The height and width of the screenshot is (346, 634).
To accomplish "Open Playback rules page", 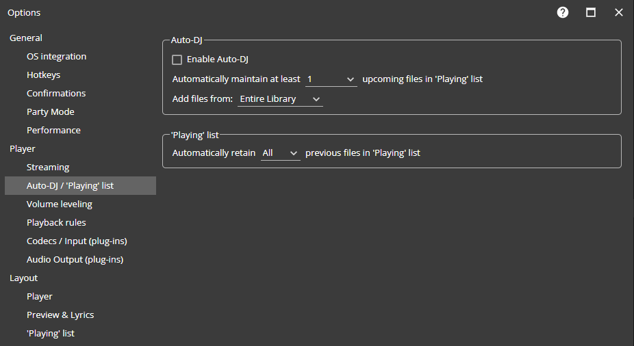I will point(56,223).
